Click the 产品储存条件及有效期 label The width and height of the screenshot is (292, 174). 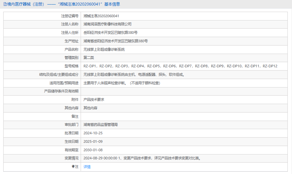(x=61, y=91)
